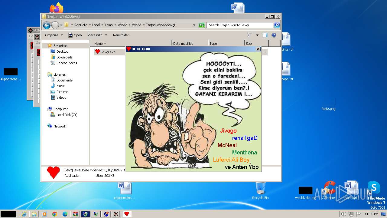
Task: Open the Videos library
Action: point(61,97)
